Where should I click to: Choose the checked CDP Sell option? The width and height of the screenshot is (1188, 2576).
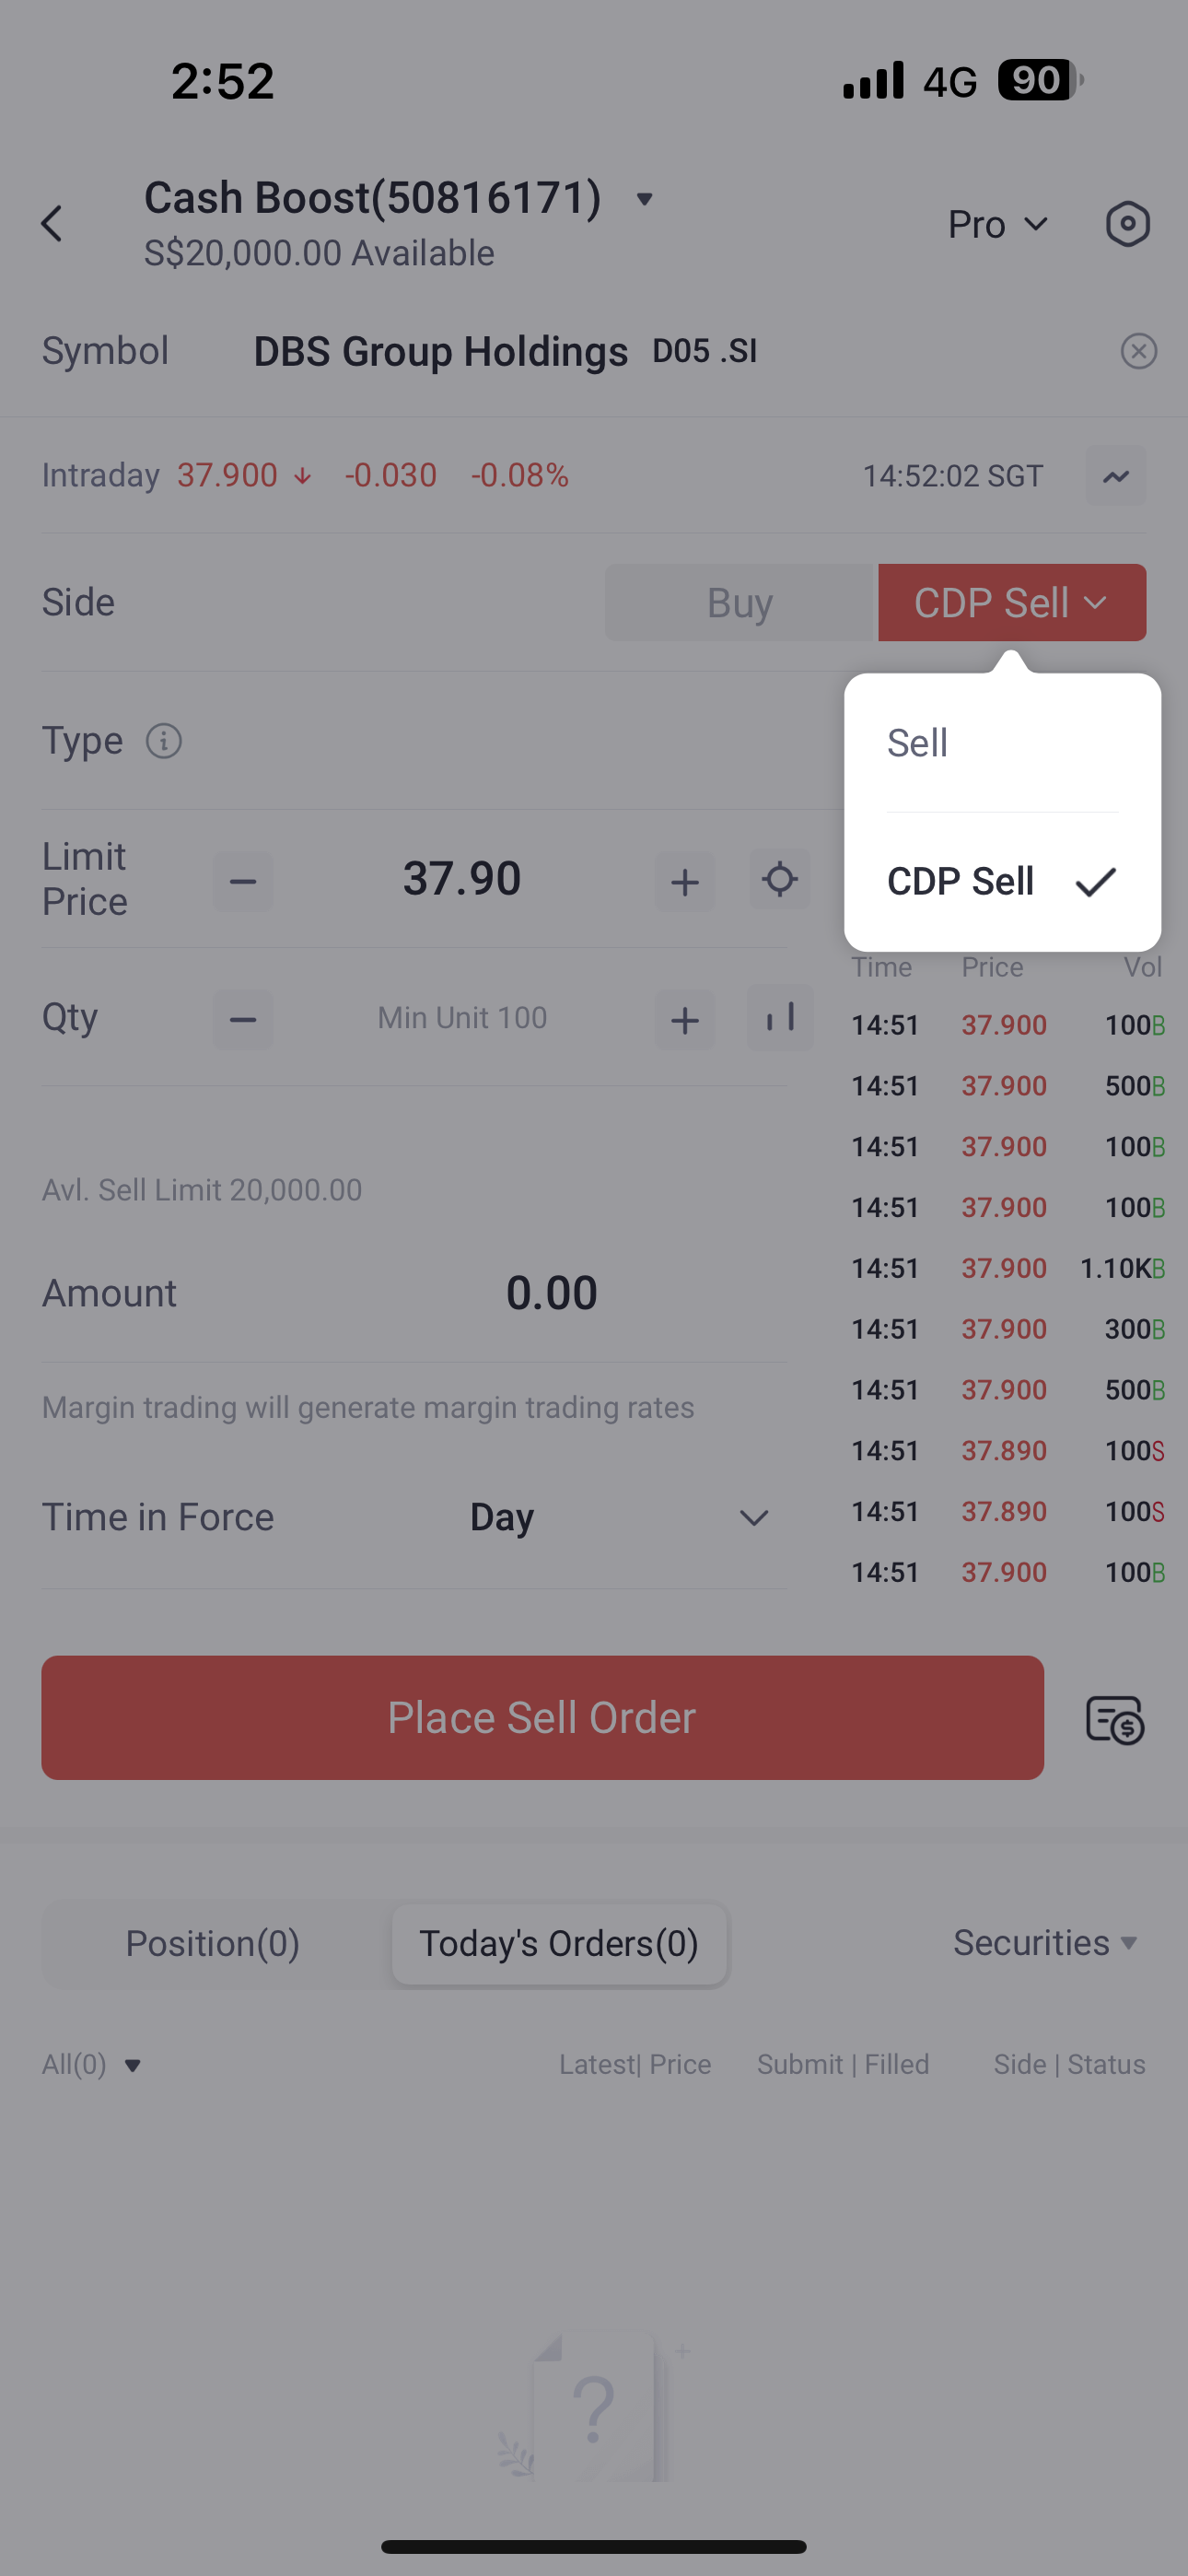coord(1002,881)
